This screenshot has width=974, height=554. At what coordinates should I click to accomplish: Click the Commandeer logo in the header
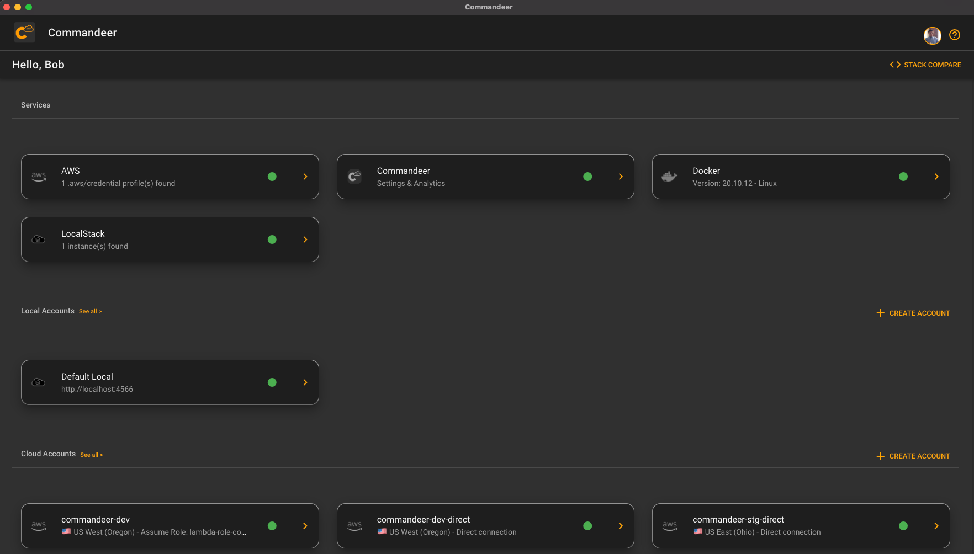tap(24, 33)
